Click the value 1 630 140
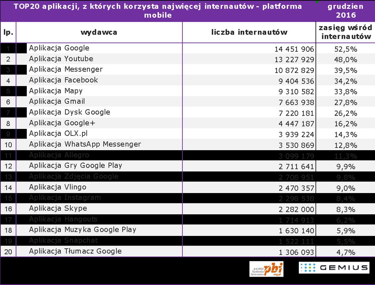Viewport: 375px width, 285px height. point(296,231)
